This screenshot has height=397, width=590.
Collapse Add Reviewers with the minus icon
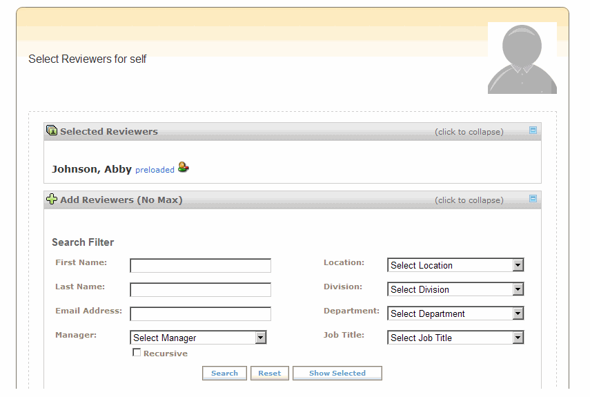(x=533, y=198)
